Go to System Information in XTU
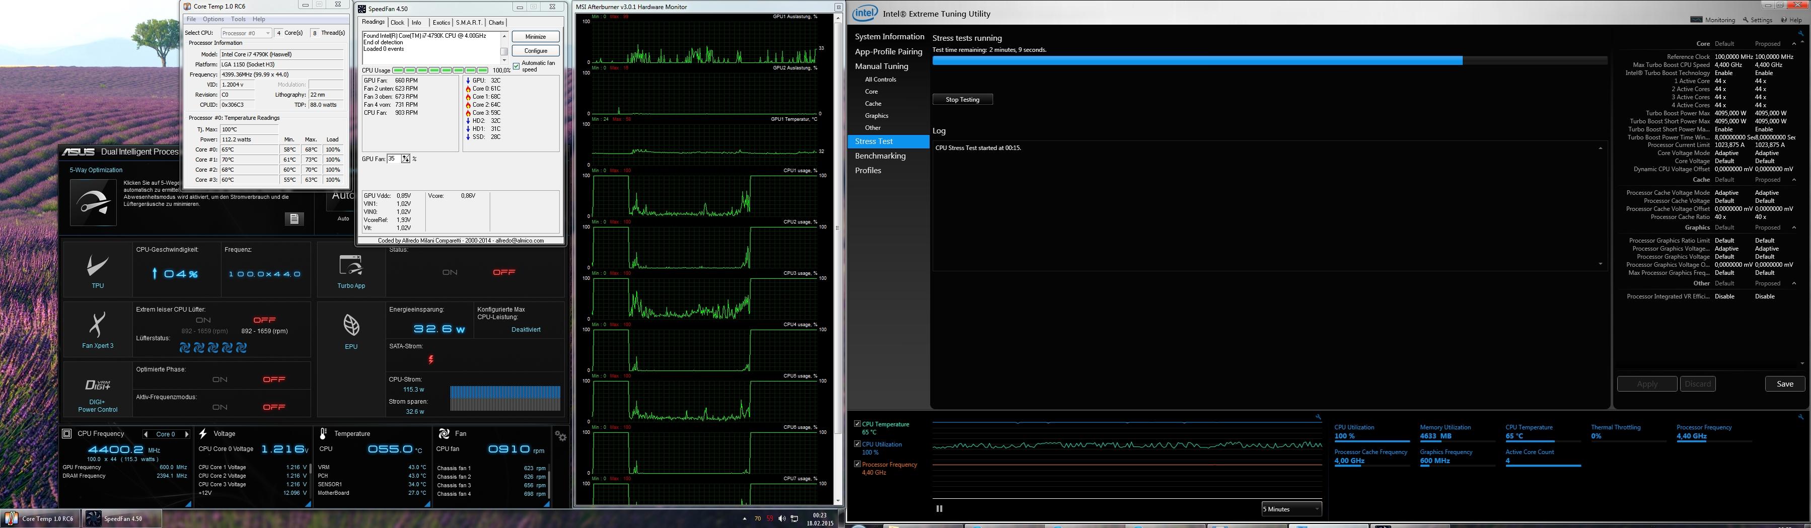The height and width of the screenshot is (528, 1811). tap(889, 37)
